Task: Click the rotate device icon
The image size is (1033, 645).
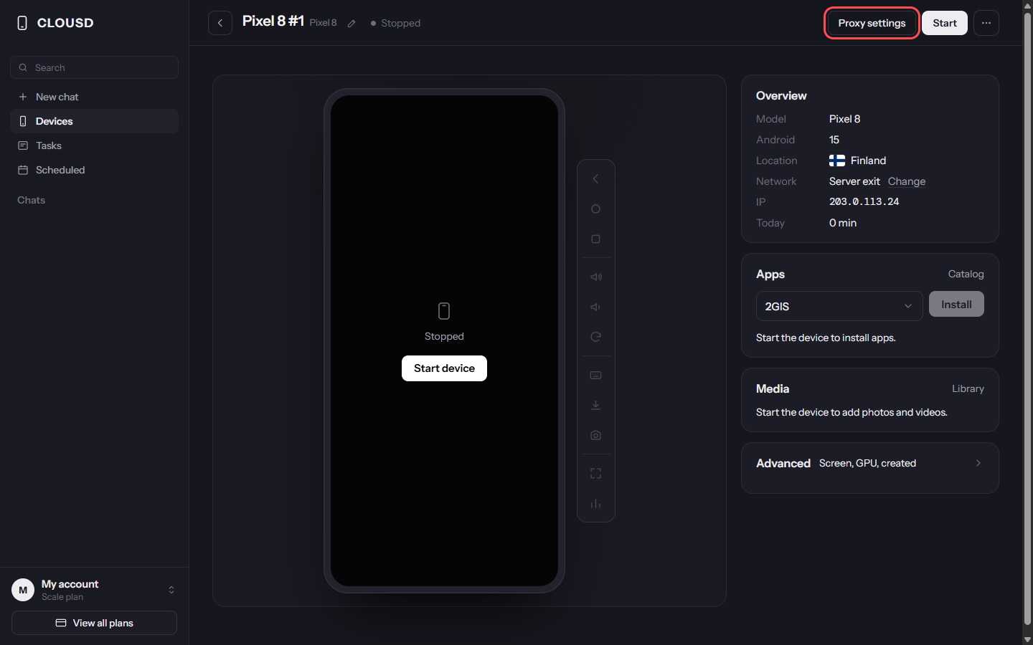Action: point(595,337)
